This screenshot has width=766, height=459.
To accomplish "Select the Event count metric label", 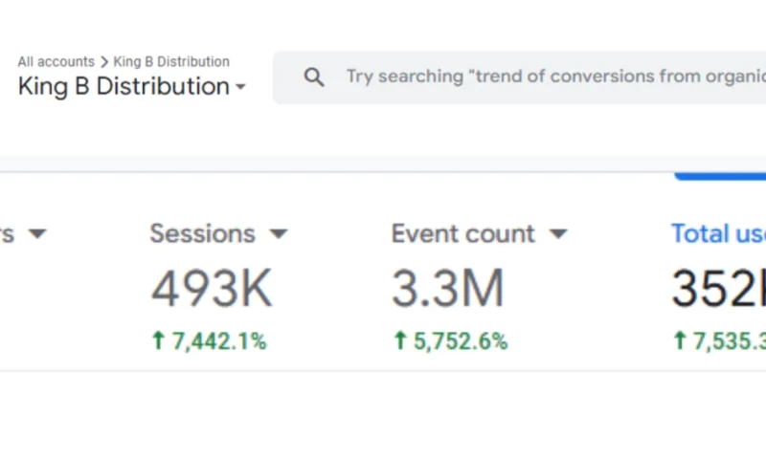I will tap(463, 233).
